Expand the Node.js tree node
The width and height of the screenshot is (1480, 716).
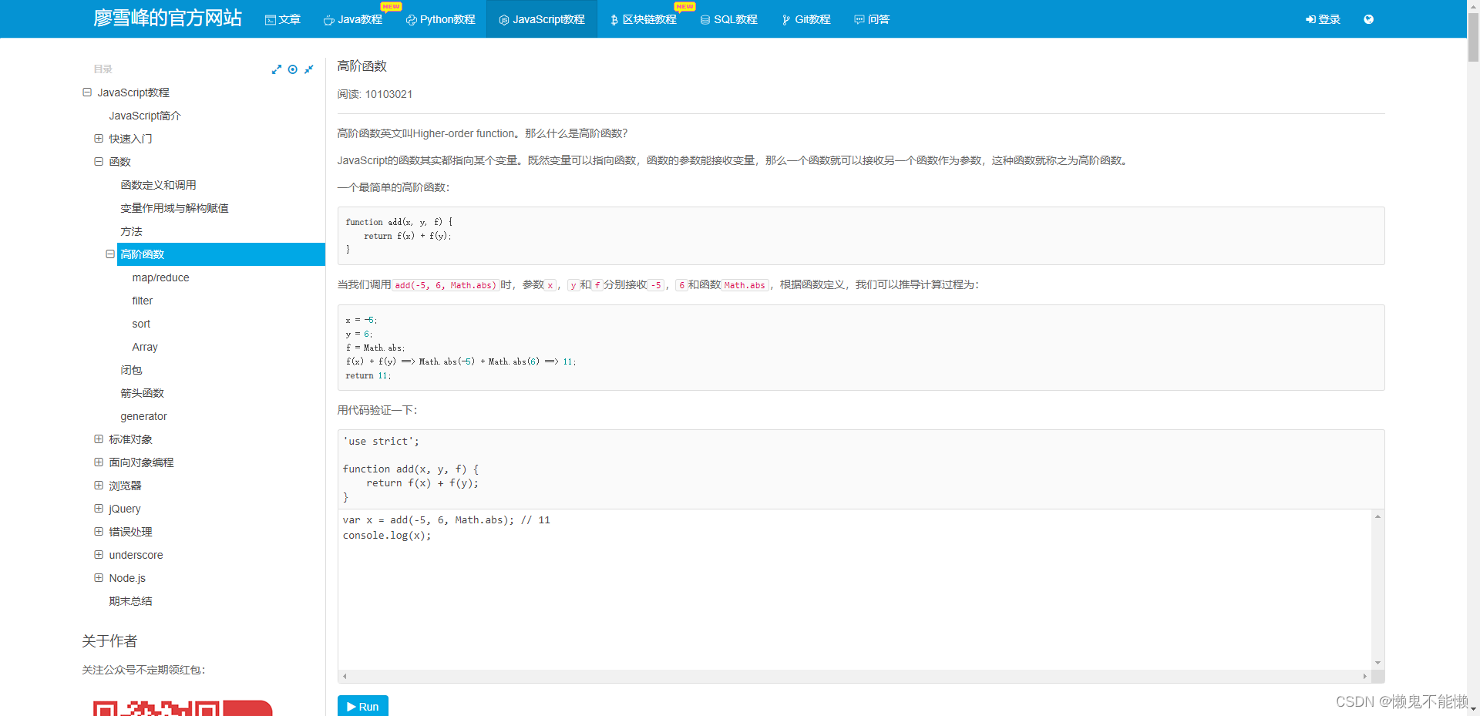(99, 578)
